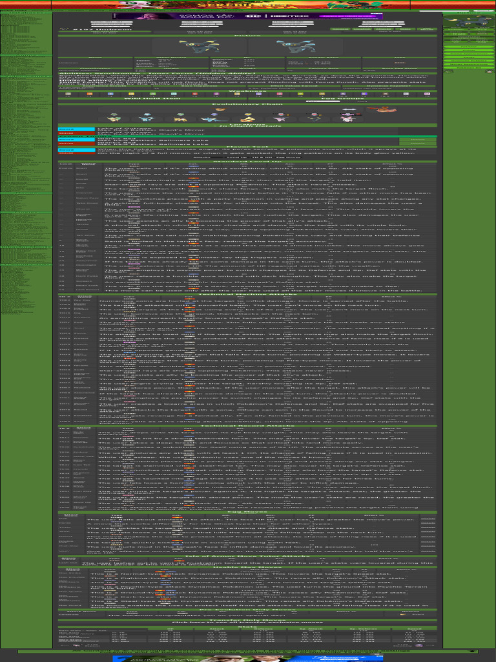Click the Psychic type icon in Weakness row
The width and height of the screenshot is (496, 662).
(279, 94)
